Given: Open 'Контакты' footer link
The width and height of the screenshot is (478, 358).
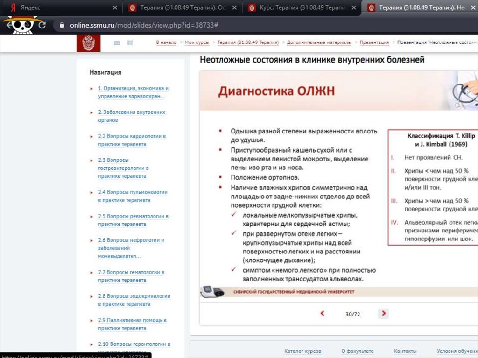Looking at the screenshot, I should point(405,351).
